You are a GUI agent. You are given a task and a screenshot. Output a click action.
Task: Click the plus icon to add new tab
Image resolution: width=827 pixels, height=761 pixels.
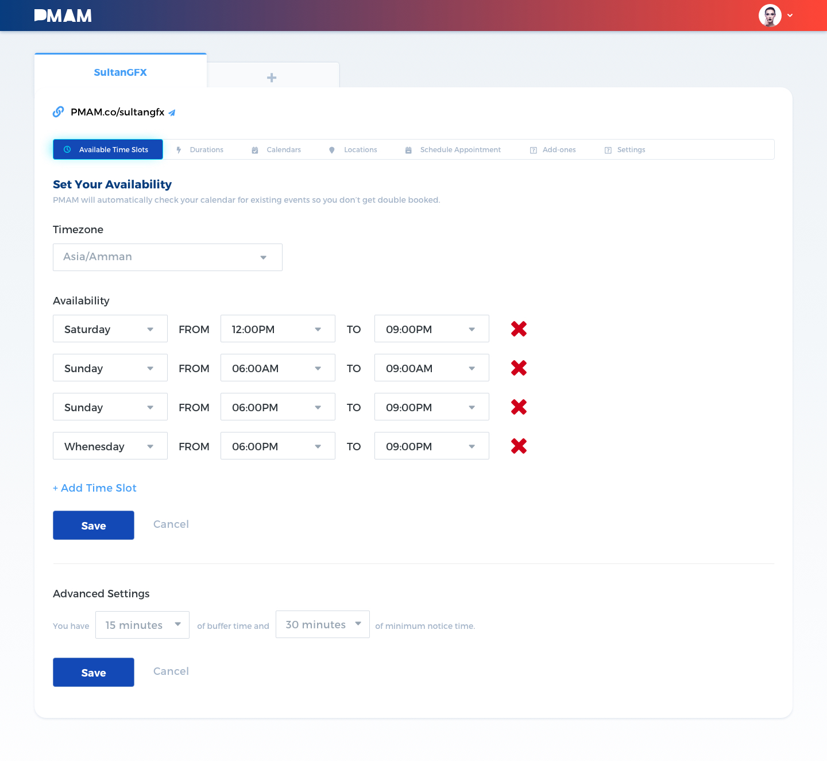272,78
